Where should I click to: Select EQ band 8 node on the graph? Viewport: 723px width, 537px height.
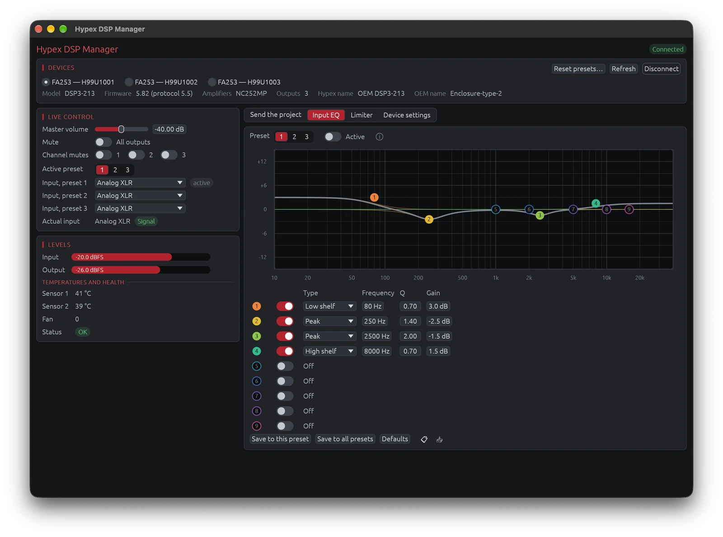[x=606, y=209]
